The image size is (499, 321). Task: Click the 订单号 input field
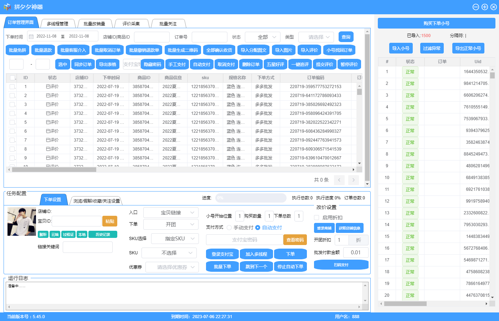click(210, 37)
